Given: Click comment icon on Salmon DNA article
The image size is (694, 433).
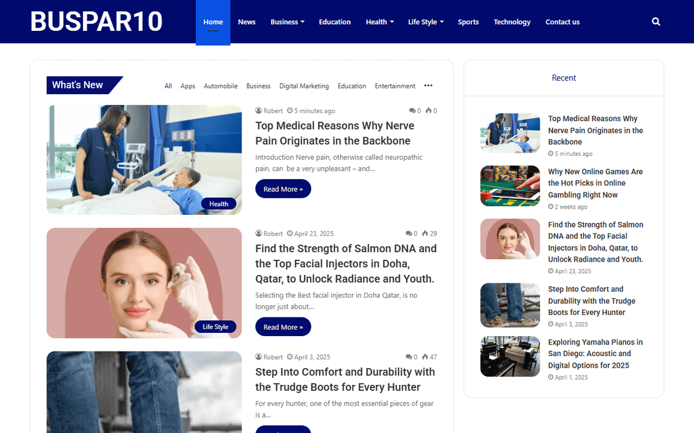Looking at the screenshot, I should tap(409, 233).
